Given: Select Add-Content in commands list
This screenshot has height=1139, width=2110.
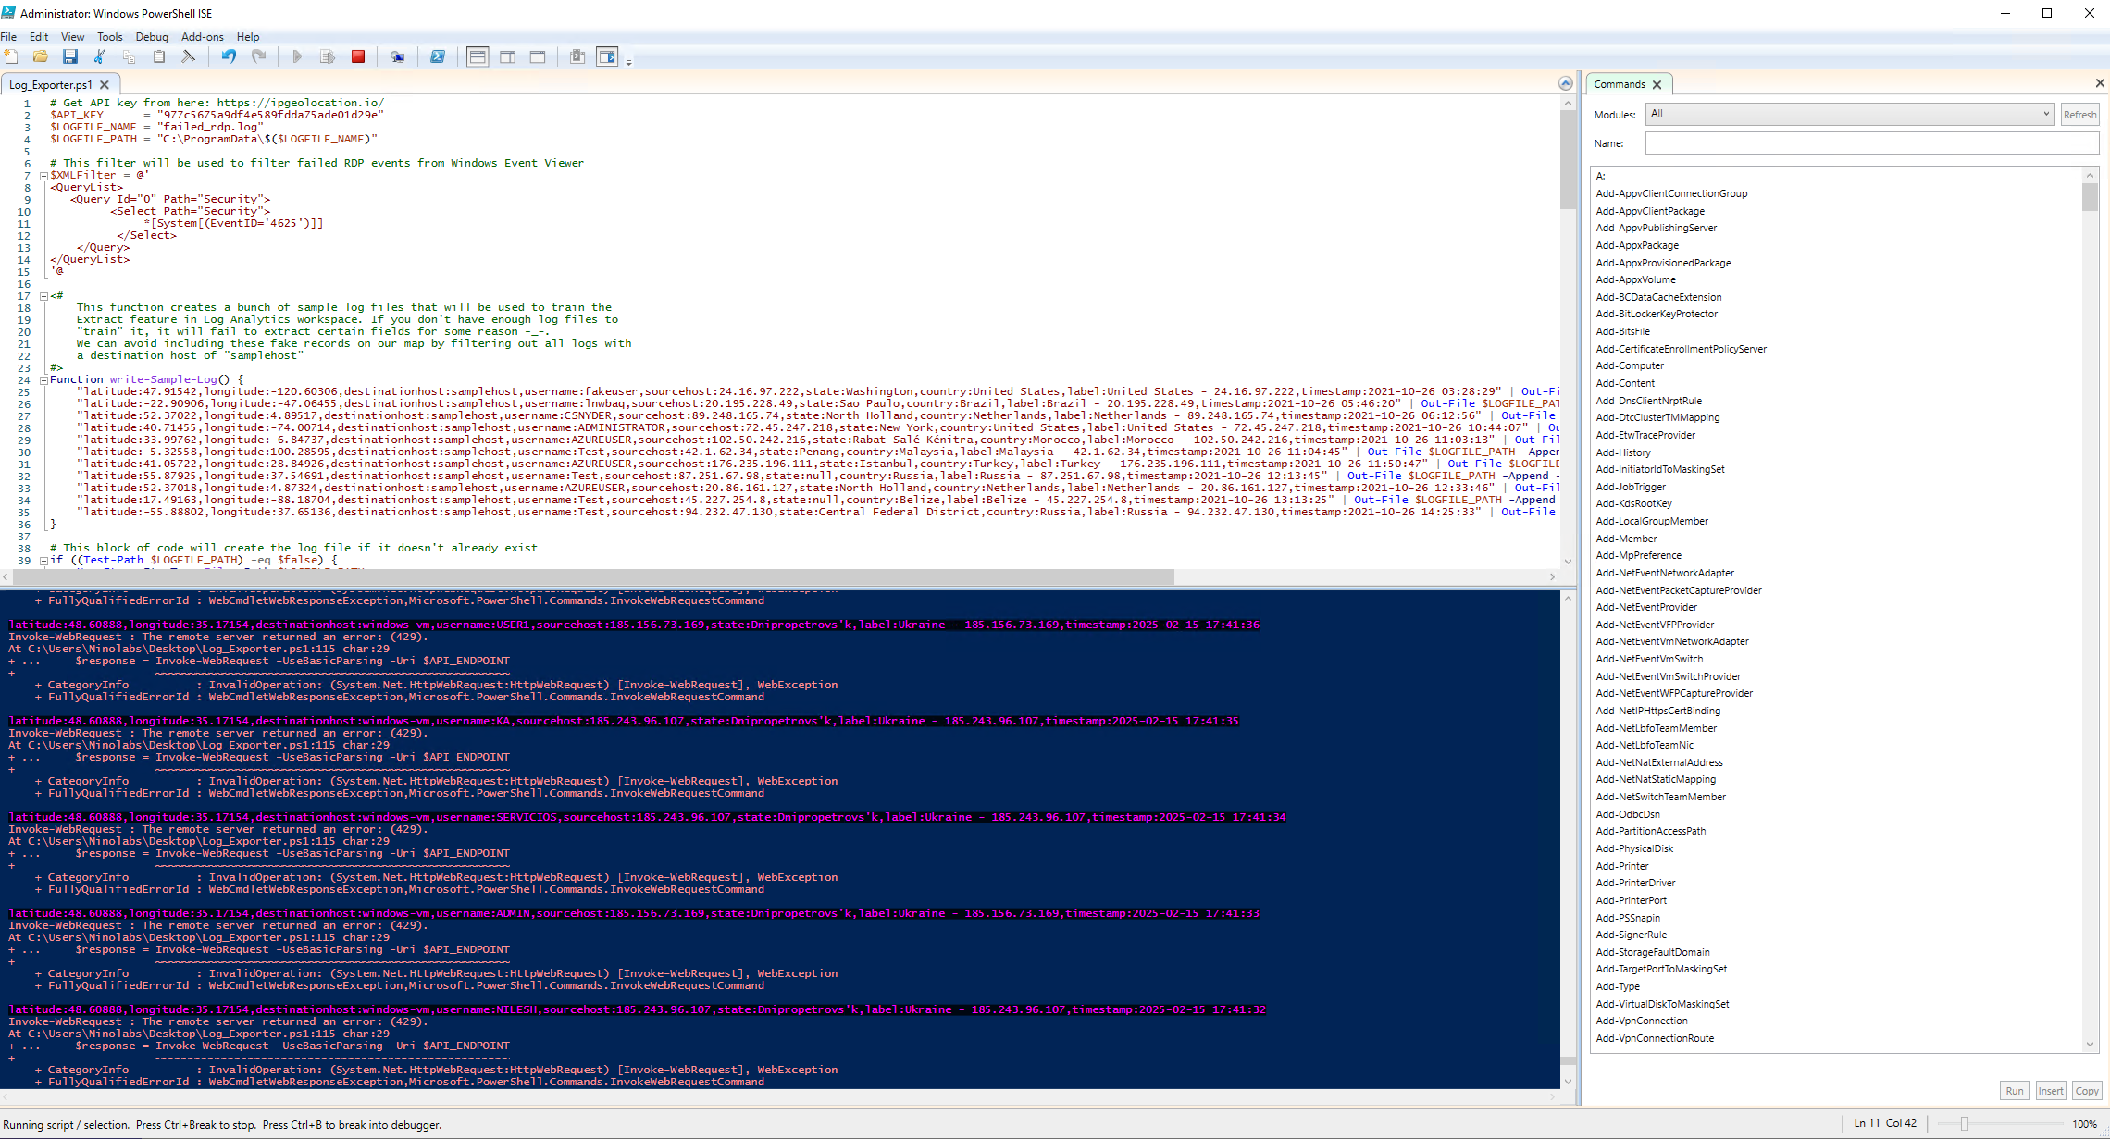Looking at the screenshot, I should click(1625, 383).
